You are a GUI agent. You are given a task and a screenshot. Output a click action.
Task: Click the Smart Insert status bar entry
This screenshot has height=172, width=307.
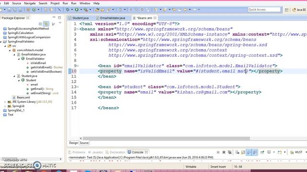tap(218, 167)
